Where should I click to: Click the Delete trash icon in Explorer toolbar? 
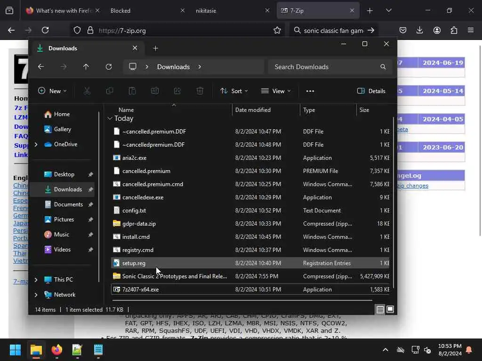pyautogui.click(x=200, y=91)
